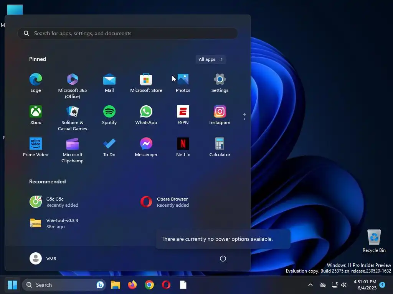Open Netflix from pinned apps
This screenshot has height=294, width=393.
pyautogui.click(x=183, y=147)
